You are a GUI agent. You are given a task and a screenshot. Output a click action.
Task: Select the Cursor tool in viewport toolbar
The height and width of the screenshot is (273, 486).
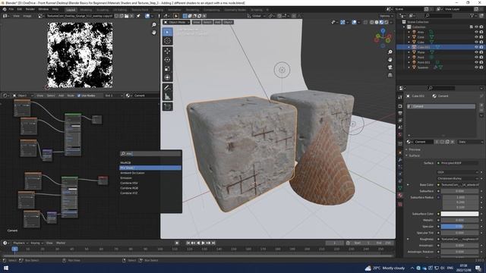[167, 41]
